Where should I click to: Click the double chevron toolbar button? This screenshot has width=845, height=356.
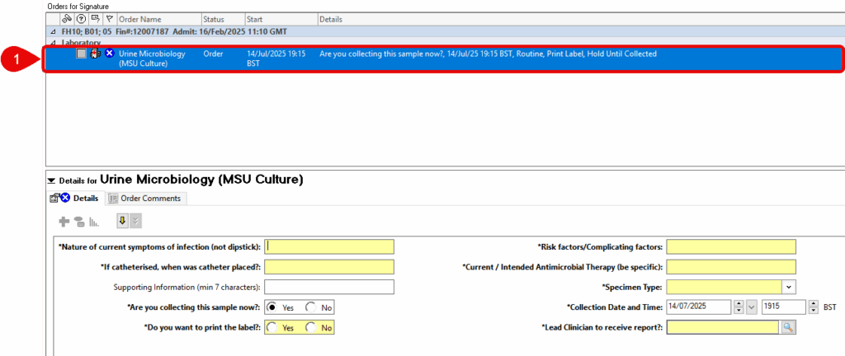tap(136, 221)
